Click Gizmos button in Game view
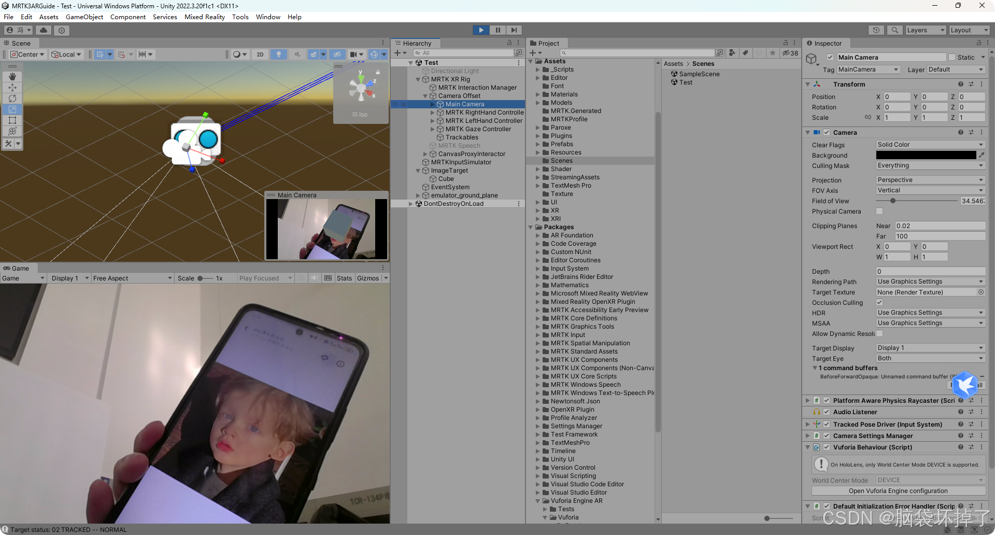995x535 pixels. [368, 278]
